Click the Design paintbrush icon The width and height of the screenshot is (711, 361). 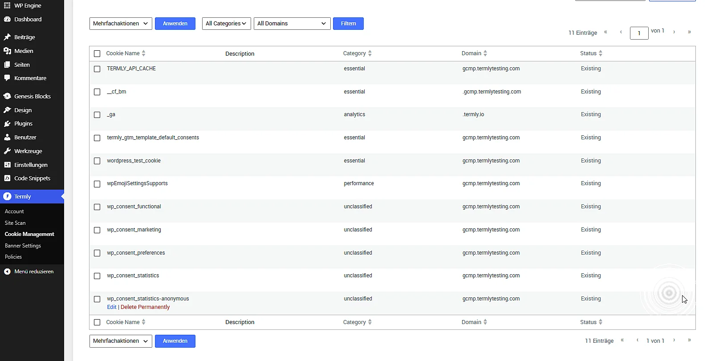(x=7, y=110)
